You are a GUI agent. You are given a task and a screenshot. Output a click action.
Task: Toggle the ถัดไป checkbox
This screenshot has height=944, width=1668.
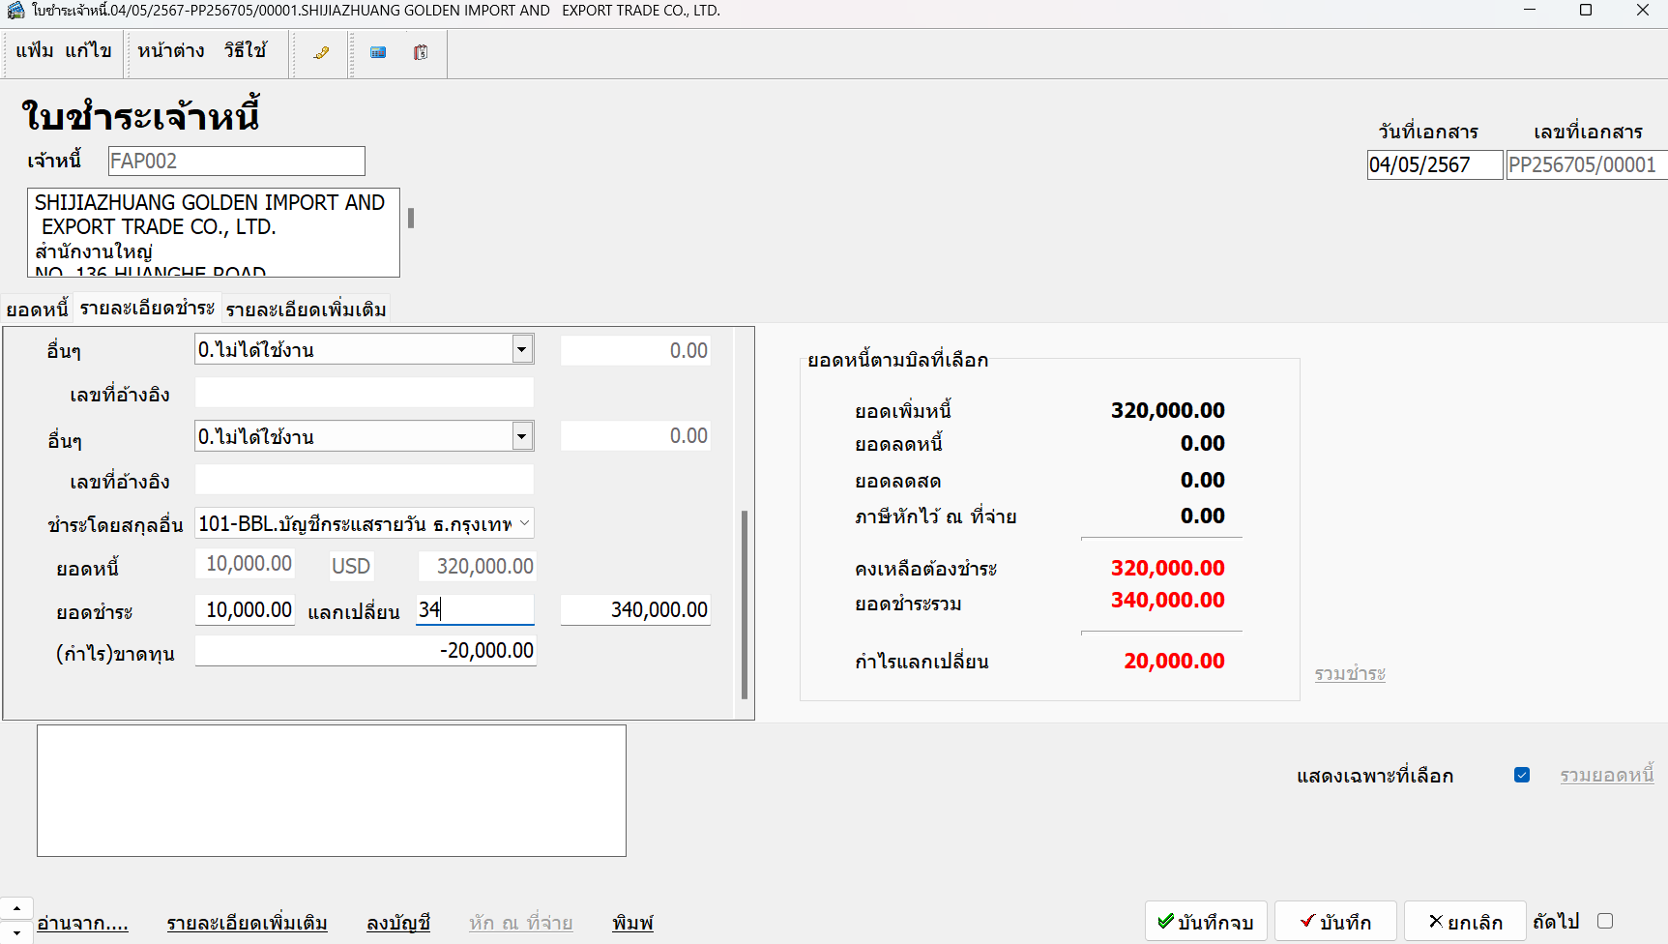pos(1605,921)
